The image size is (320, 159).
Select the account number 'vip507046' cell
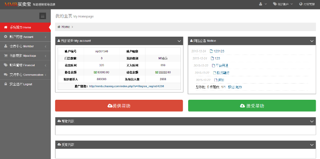point(102,52)
